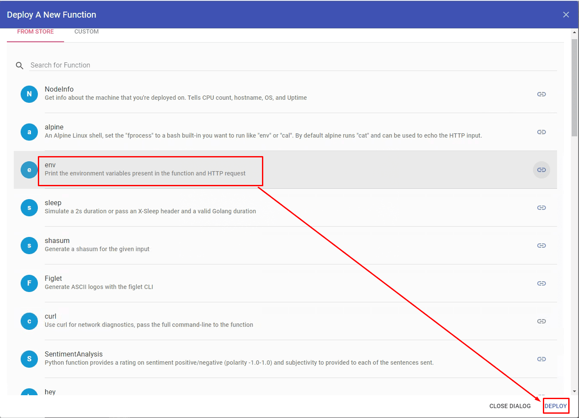Click the curl 'c' avatar icon

(29, 321)
